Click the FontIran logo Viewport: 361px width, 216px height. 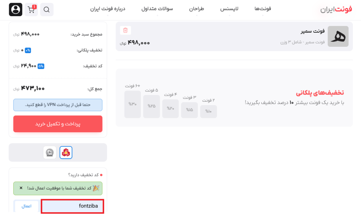tap(336, 9)
